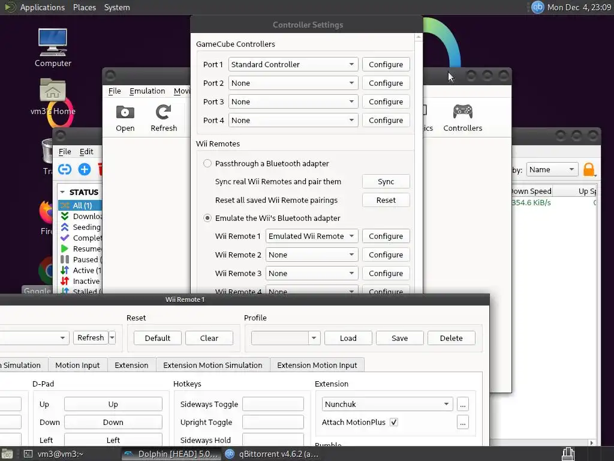This screenshot has width=614, height=461.
Task: Click the profile Delete button
Action: [x=451, y=338]
